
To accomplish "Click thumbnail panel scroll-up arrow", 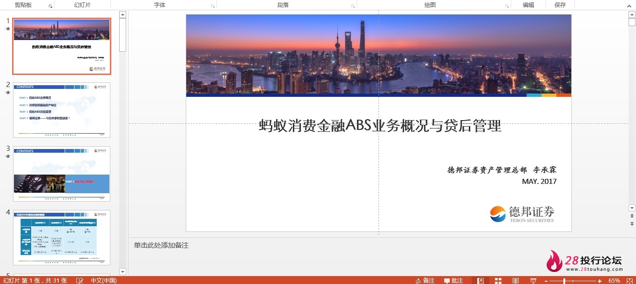I will point(123,14).
